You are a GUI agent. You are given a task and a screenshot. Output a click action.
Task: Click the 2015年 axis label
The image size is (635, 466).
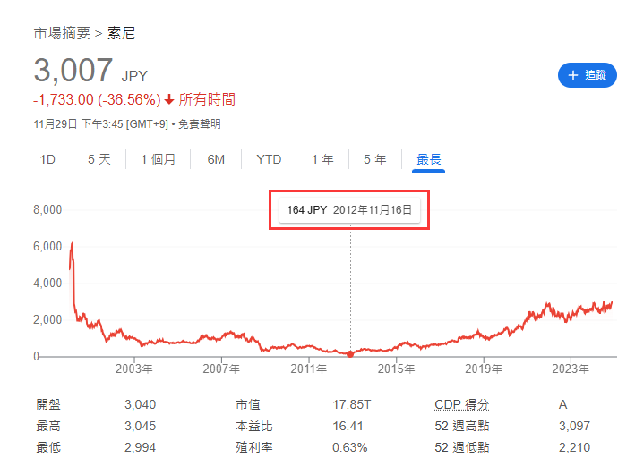pos(396,369)
